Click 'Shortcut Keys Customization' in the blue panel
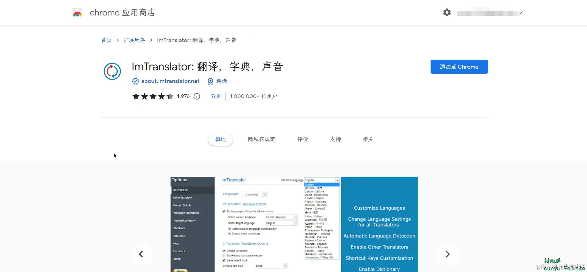Viewport: 587px width, 272px height. 379,258
